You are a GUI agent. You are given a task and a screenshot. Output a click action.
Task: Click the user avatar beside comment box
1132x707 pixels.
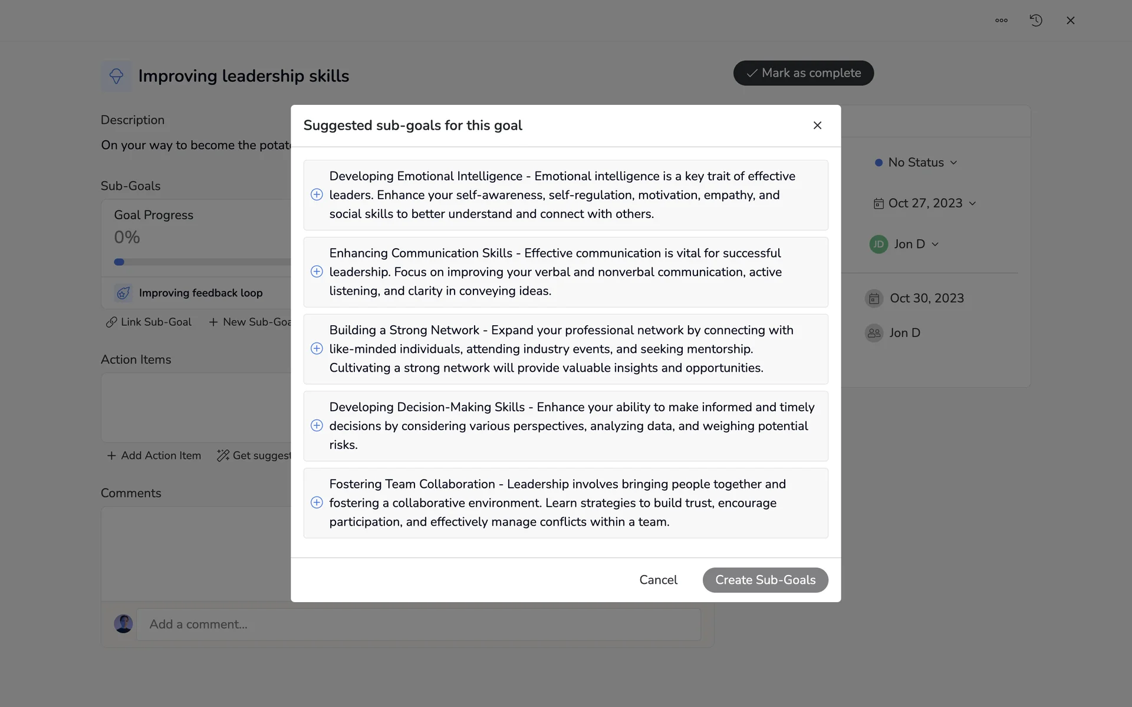[x=123, y=624]
